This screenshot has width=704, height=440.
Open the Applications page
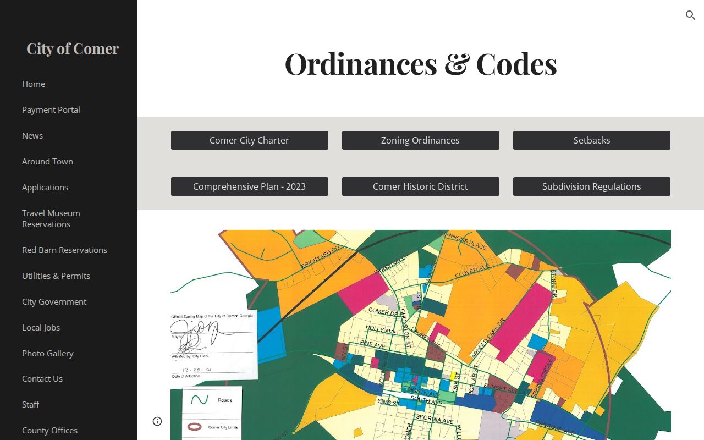(x=45, y=187)
